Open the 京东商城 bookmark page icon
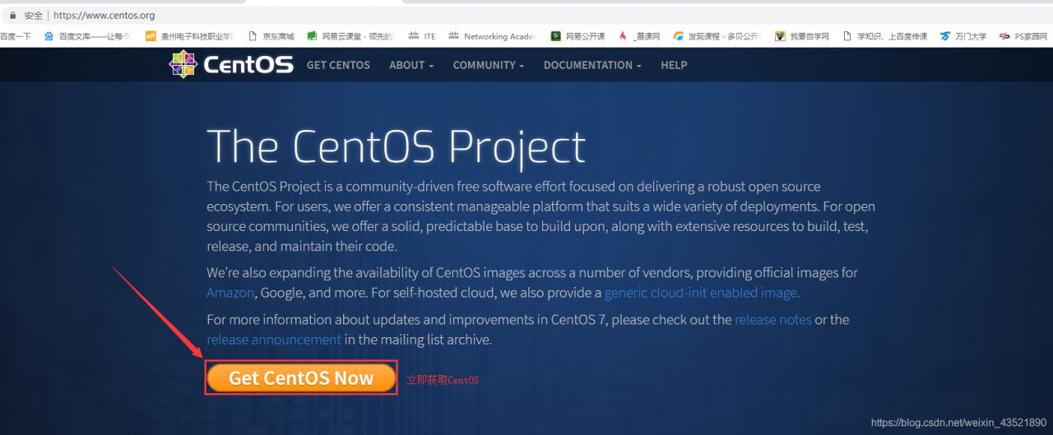 [x=253, y=36]
